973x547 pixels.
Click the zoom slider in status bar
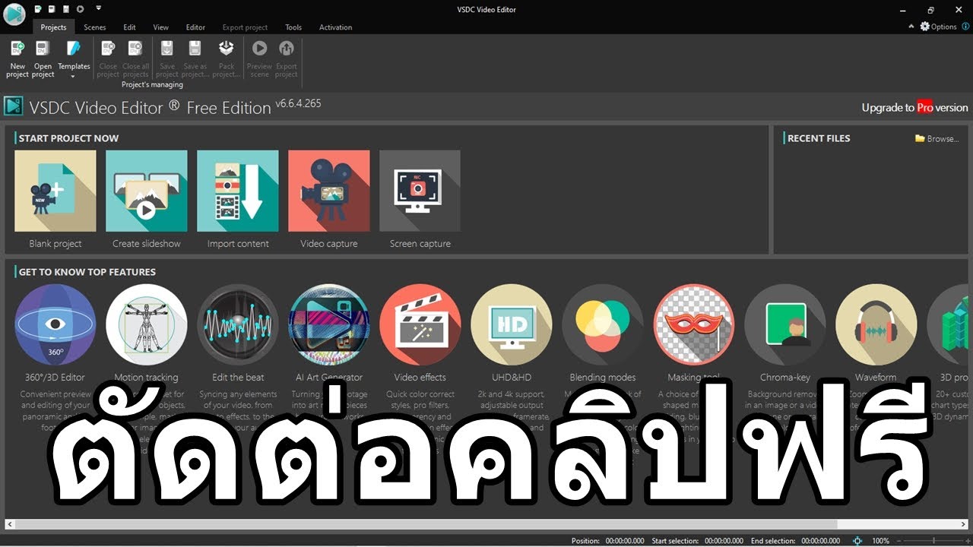click(x=935, y=541)
